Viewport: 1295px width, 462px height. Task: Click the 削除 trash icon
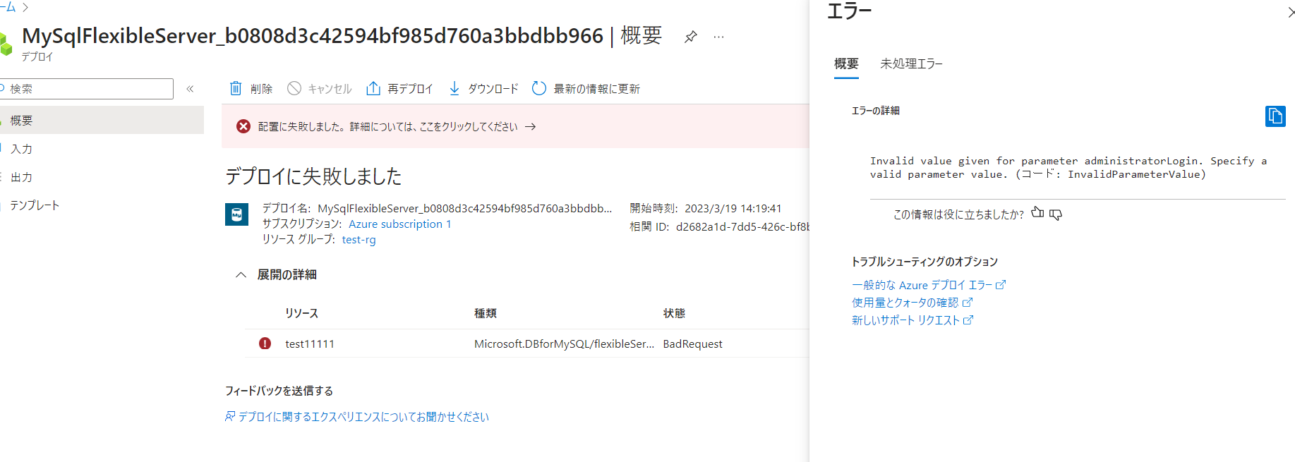tap(236, 88)
